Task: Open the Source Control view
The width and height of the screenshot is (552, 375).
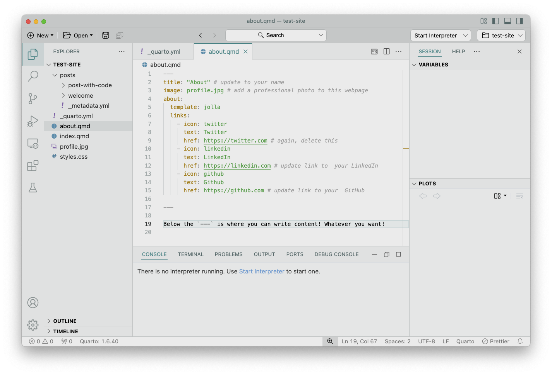Action: (33, 98)
